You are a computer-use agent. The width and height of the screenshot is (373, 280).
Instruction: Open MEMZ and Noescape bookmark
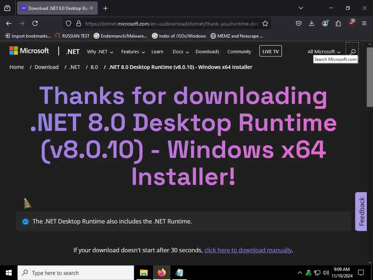237,36
